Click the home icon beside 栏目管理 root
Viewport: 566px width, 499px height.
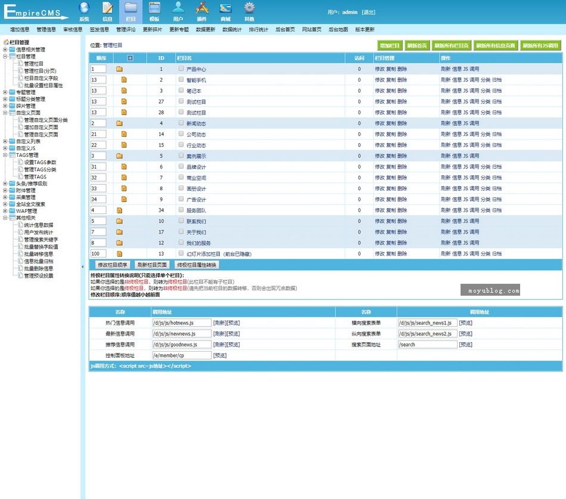pos(6,42)
